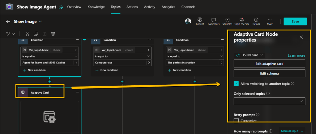This screenshot has width=316, height=134.
Task: Click the back arrow beside Show Image
Action: click(x=8, y=22)
